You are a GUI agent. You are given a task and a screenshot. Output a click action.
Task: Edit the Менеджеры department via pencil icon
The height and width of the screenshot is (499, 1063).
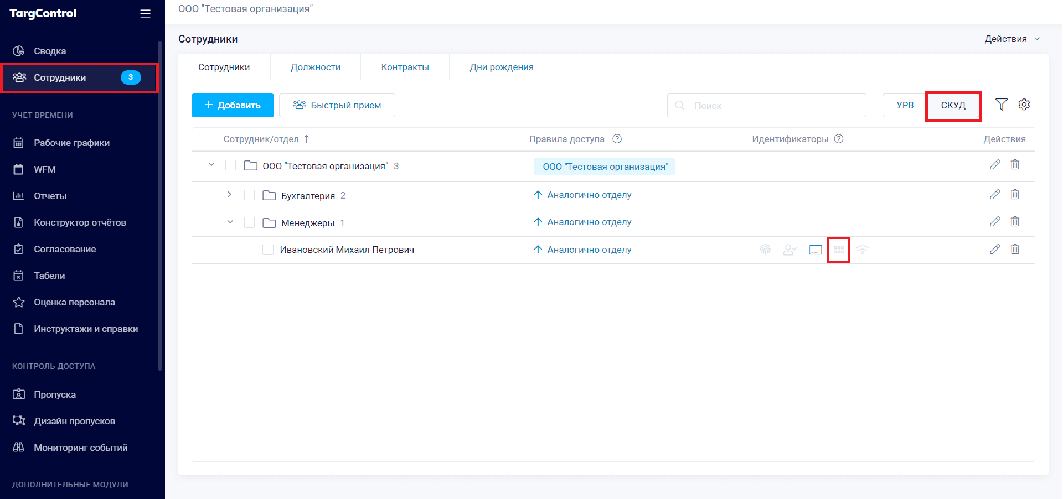[x=995, y=221]
